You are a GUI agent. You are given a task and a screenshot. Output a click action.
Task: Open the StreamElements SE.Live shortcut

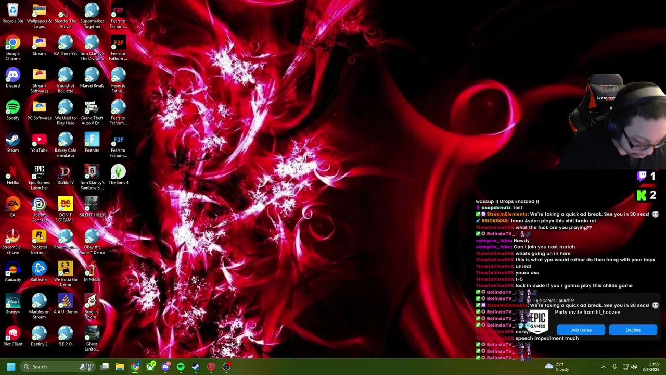pos(12,242)
